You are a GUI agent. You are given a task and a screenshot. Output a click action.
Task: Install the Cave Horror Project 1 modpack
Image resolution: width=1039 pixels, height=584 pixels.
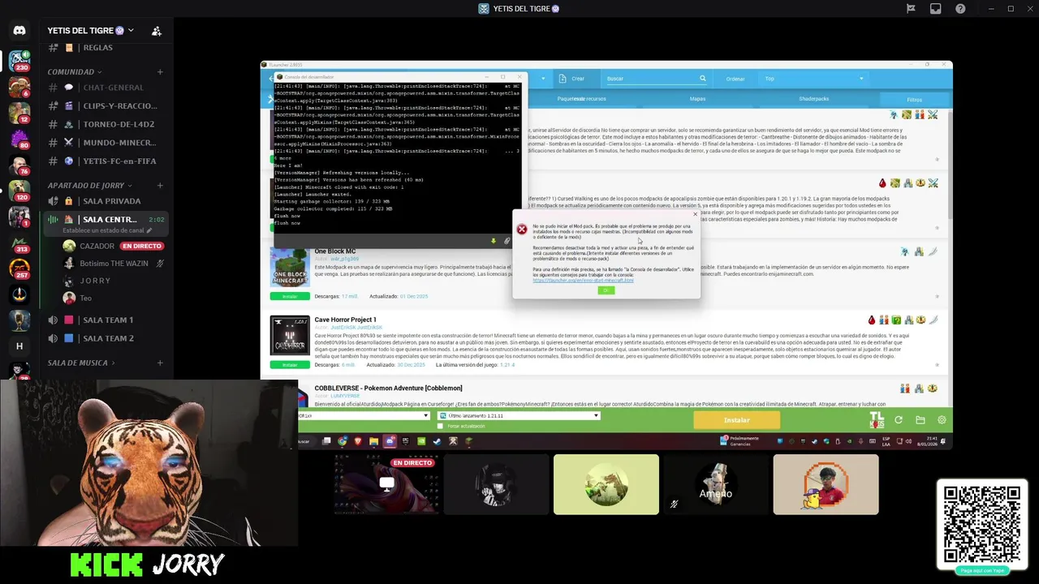290,365
